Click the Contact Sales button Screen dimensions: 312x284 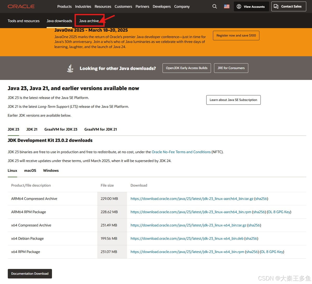pos(288,6)
